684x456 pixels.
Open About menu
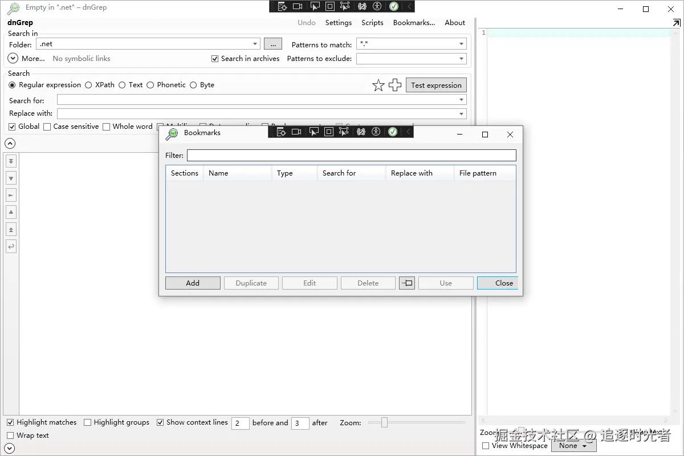click(x=455, y=23)
